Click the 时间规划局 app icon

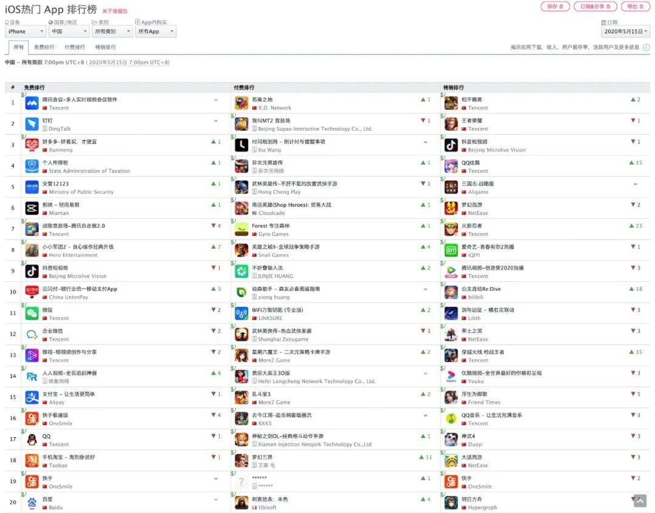pyautogui.click(x=241, y=145)
